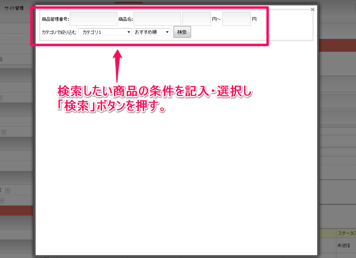Open the カテゴリ1 category dropdown
Screen dimensions: 356x258
(105, 32)
